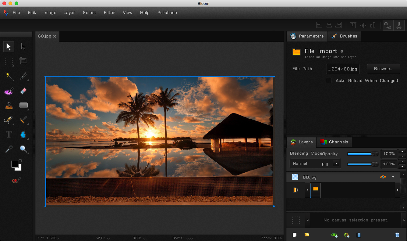Select the rectangular marquee selection tool
This screenshot has height=241, width=407.
tap(9, 61)
